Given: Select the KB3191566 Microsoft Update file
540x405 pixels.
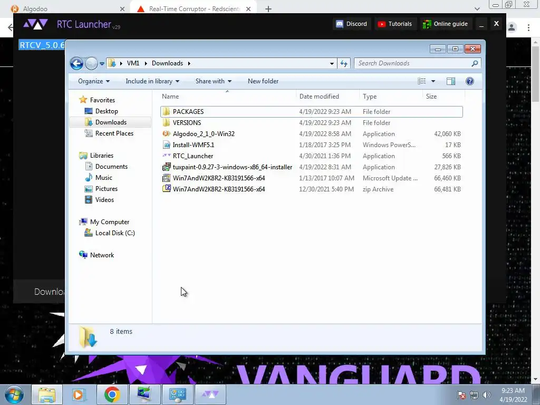Looking at the screenshot, I should 311,178.
